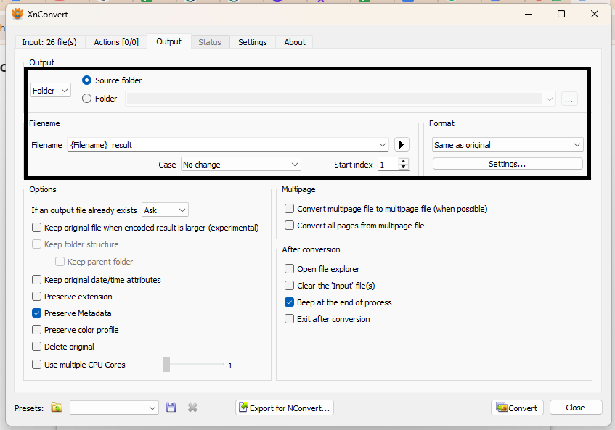
Task: Enable Open file explorer after conversion
Action: [289, 268]
